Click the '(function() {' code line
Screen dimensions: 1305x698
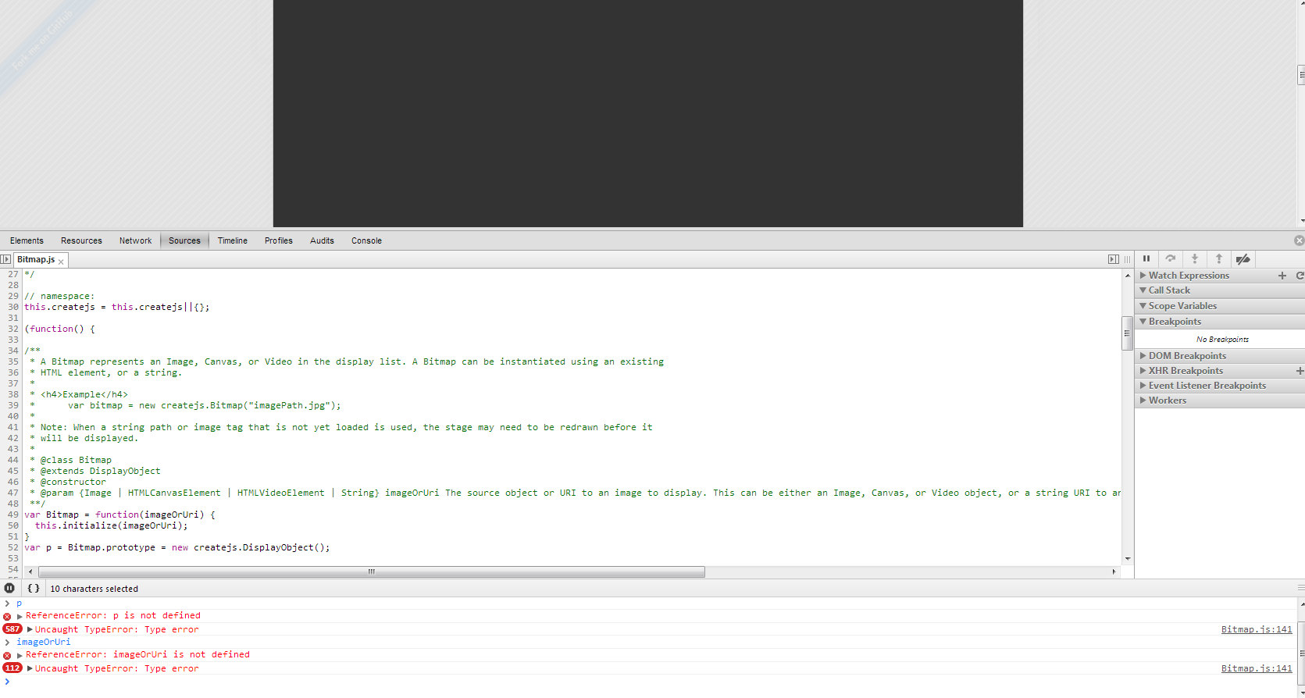coord(59,329)
